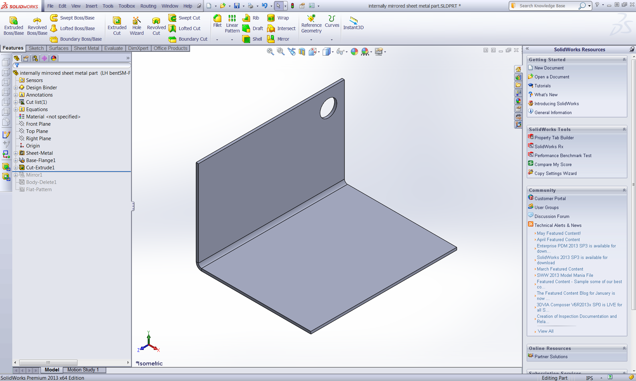Click the New Document link
Viewport: 636px width, 381px height.
pos(549,68)
